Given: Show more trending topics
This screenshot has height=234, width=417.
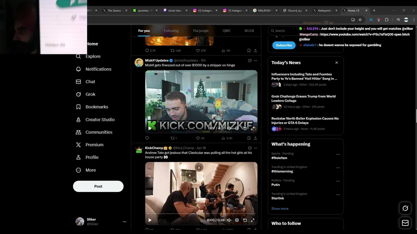Looking at the screenshot, I should point(280,209).
